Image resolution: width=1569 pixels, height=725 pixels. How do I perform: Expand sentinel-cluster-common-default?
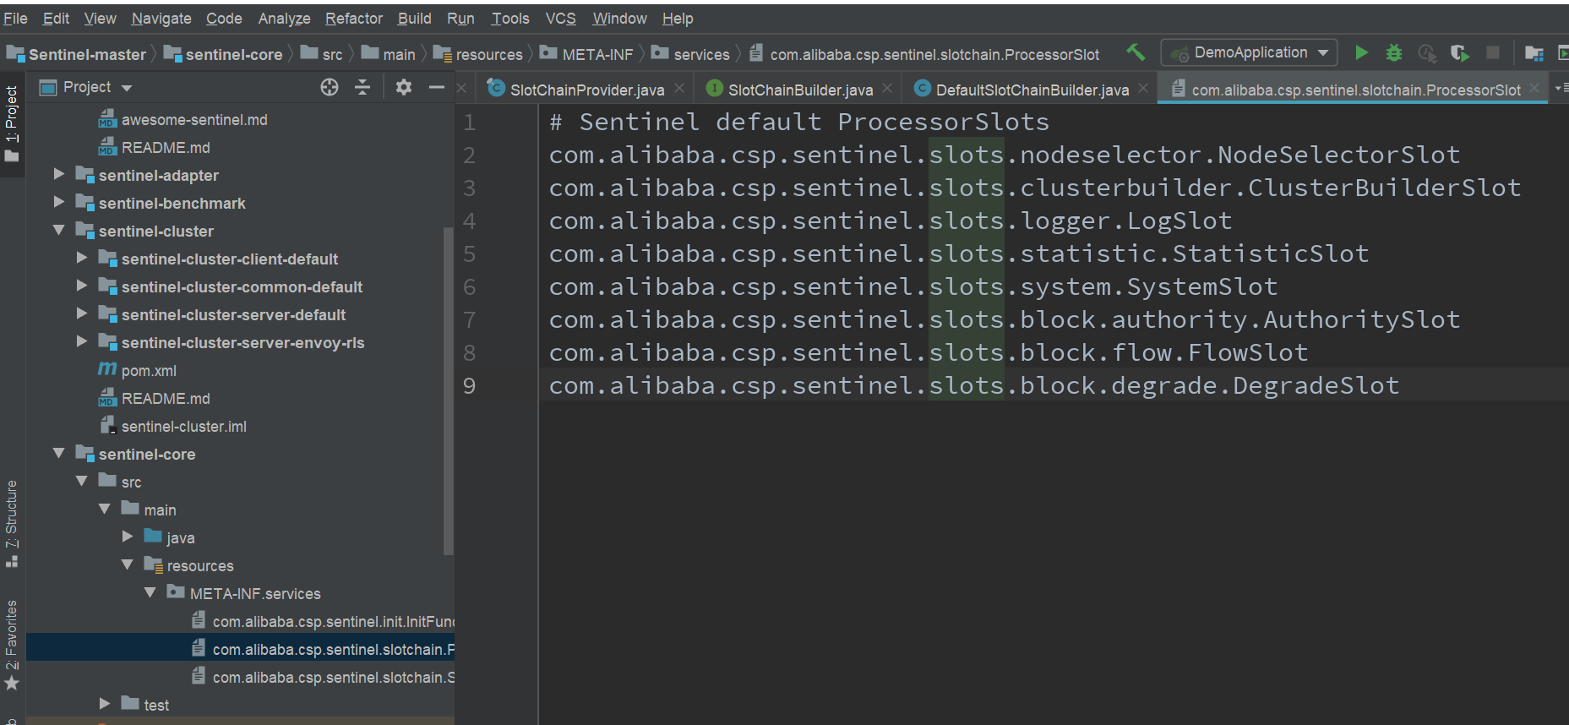point(82,286)
